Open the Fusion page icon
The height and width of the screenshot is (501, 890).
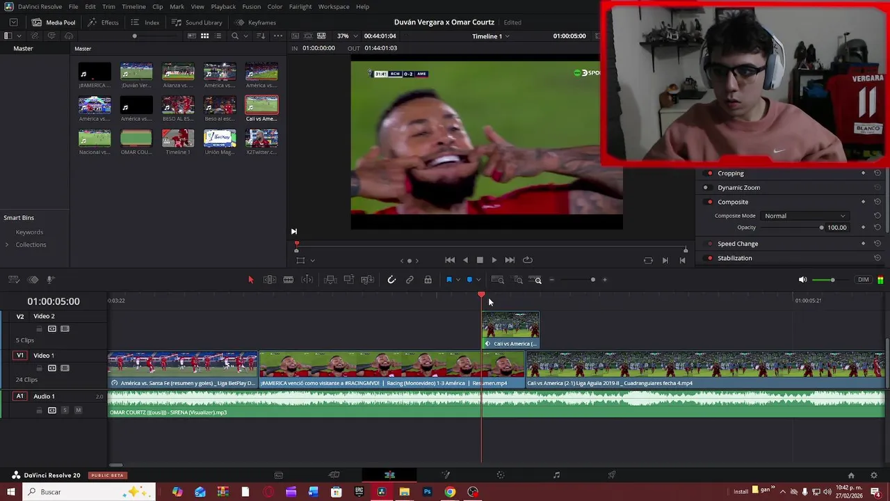click(x=446, y=475)
